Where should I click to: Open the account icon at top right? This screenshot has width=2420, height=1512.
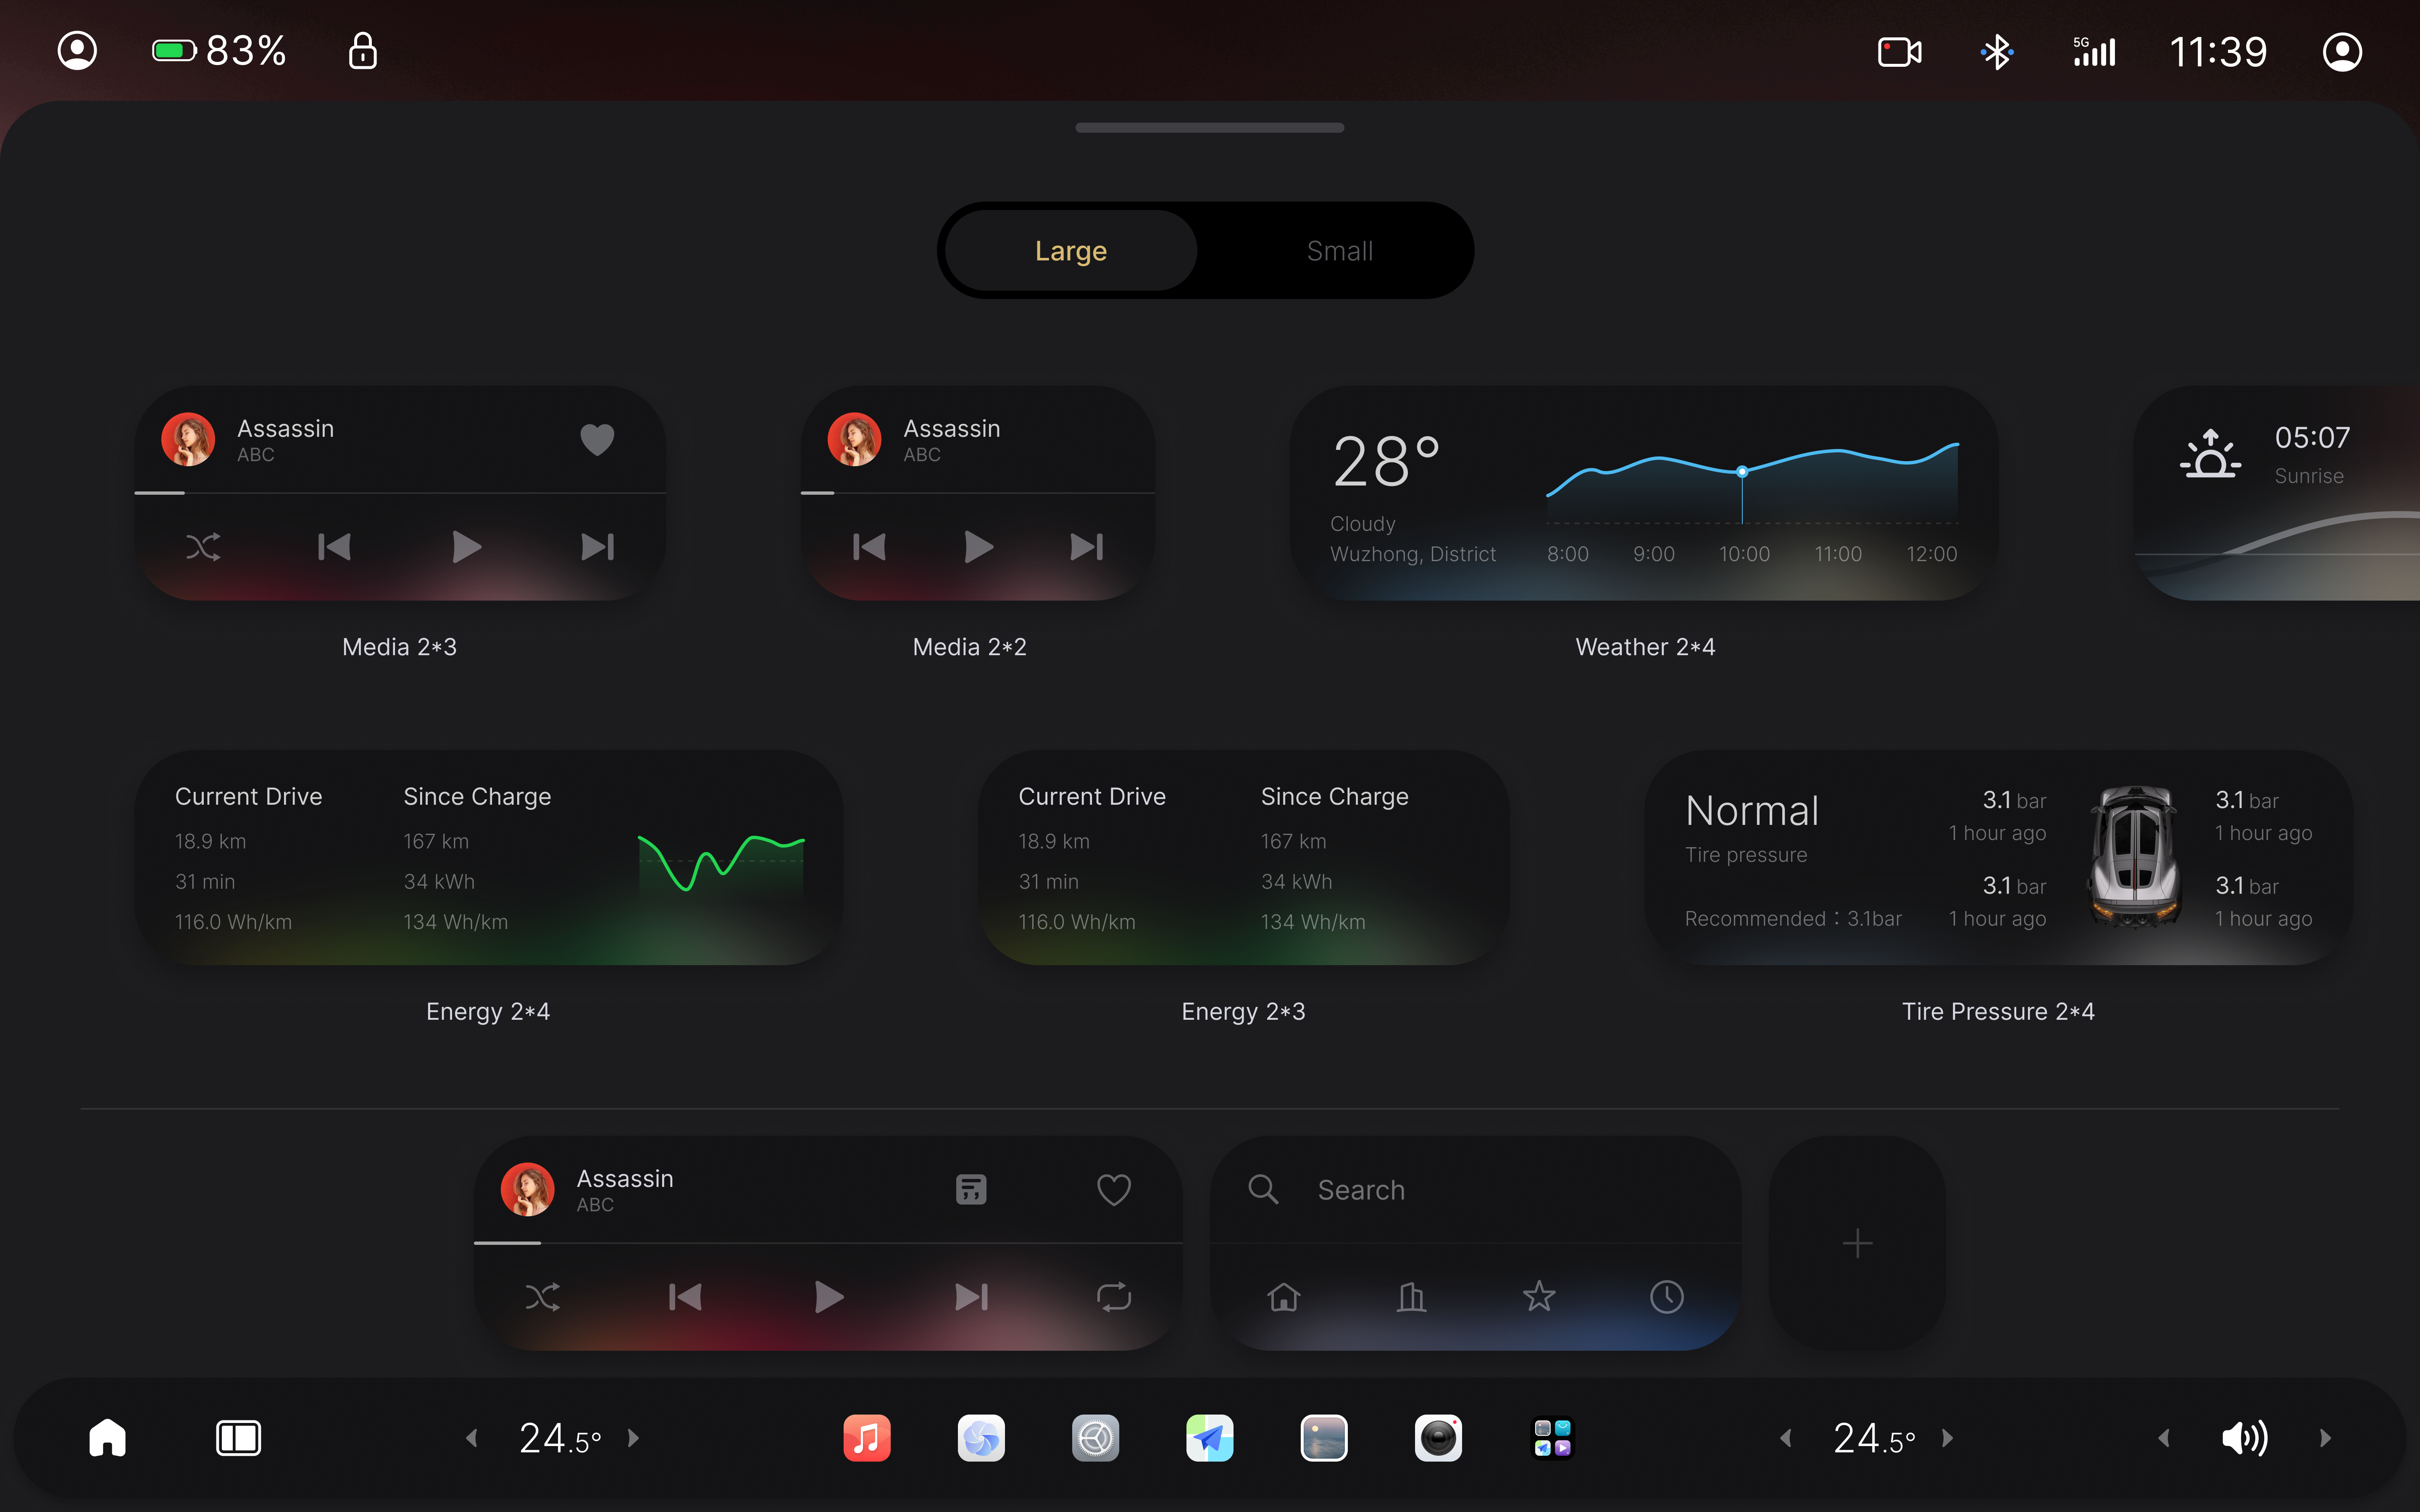pyautogui.click(x=2342, y=52)
